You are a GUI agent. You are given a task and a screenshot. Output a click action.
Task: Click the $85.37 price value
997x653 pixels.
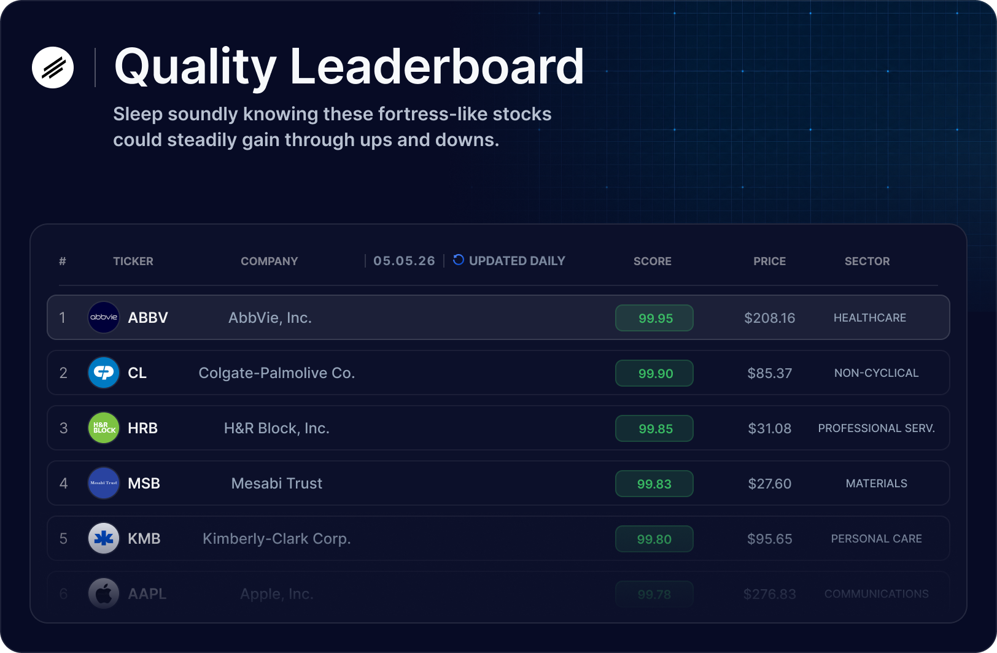[770, 373]
